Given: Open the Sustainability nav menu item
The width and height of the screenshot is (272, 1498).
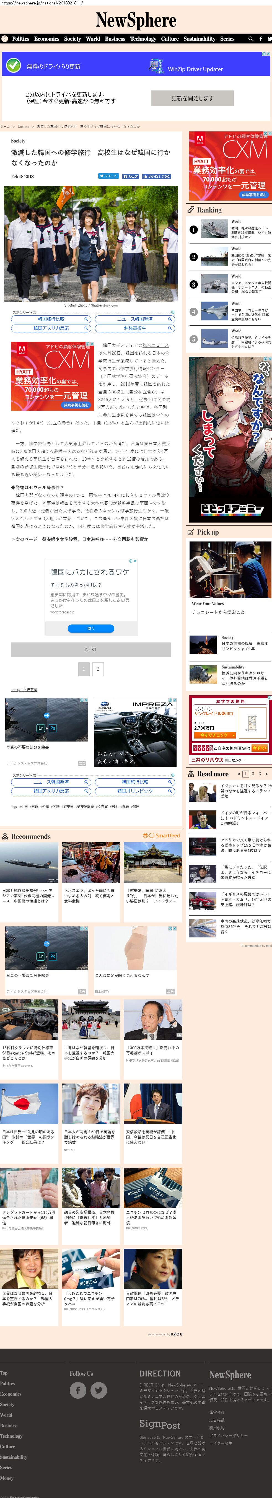Looking at the screenshot, I should (199, 39).
